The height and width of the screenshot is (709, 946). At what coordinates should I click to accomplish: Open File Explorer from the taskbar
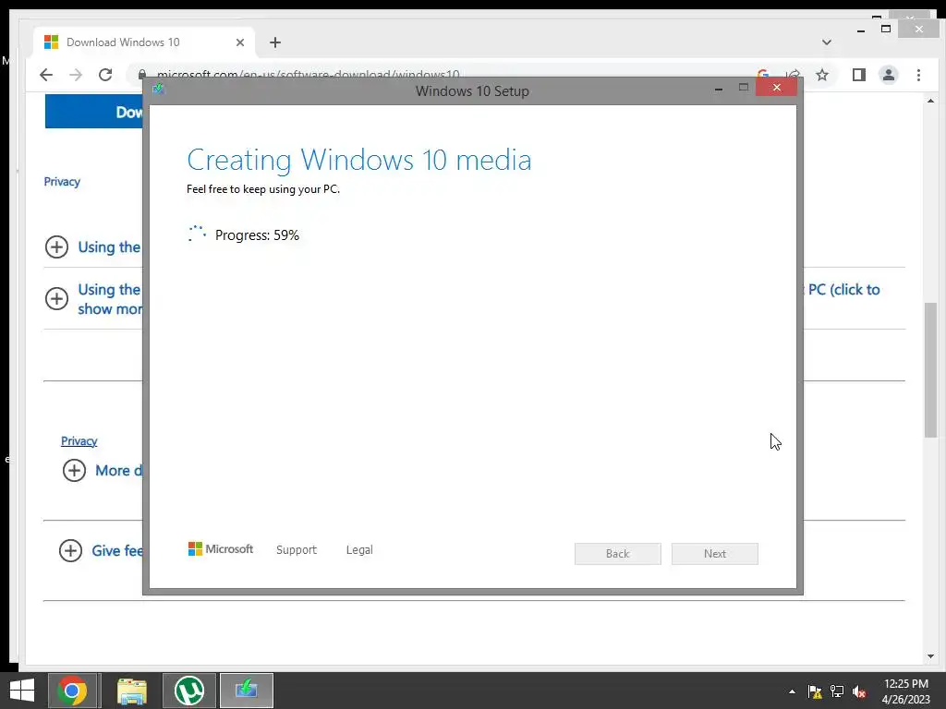click(x=131, y=691)
